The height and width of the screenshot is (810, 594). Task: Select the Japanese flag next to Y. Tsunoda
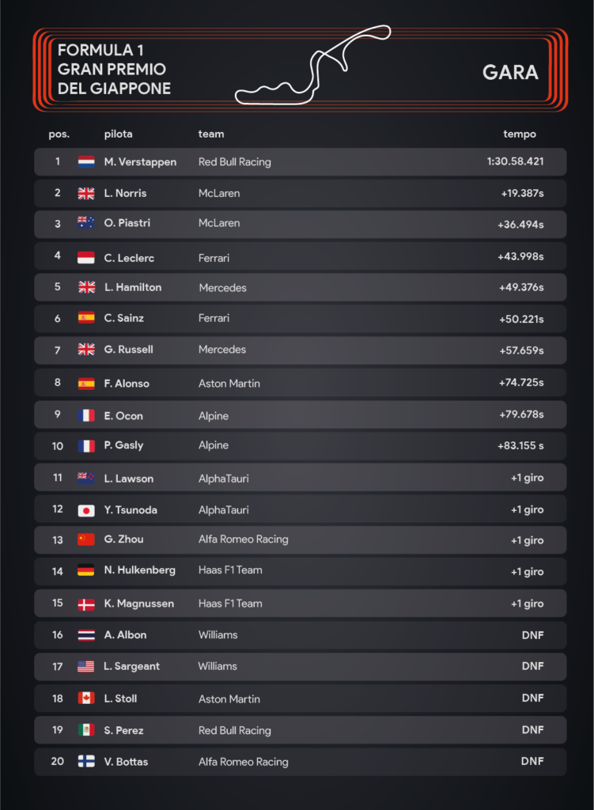(x=86, y=510)
